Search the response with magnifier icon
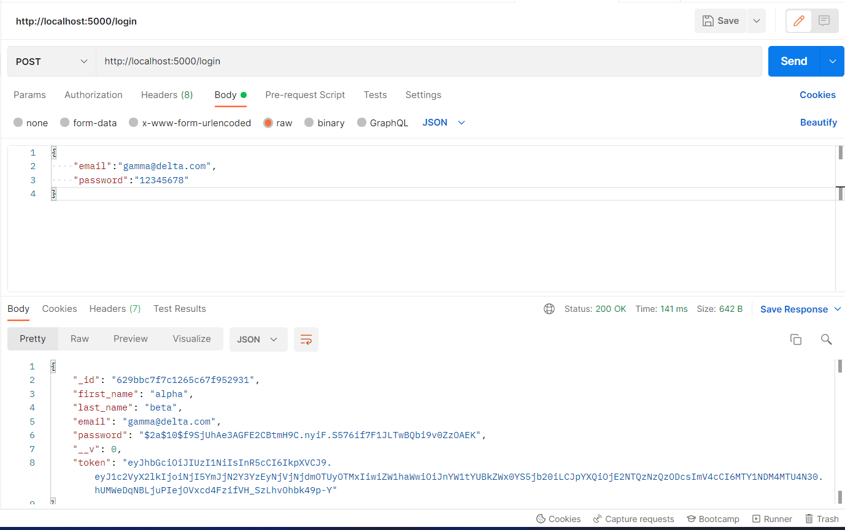Screen dimensions: 845x530 pos(826,339)
